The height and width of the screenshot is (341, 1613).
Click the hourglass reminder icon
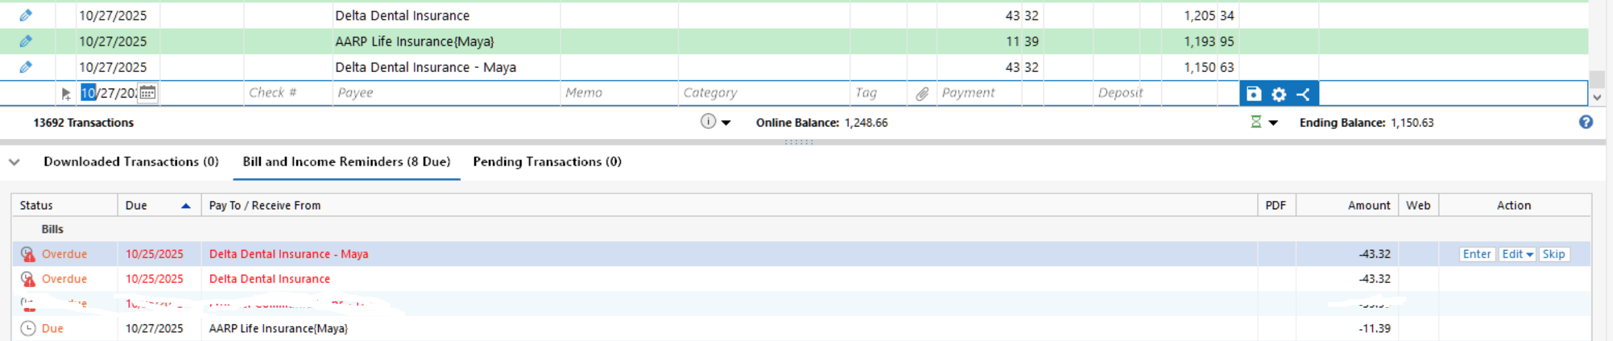[x=1255, y=122]
